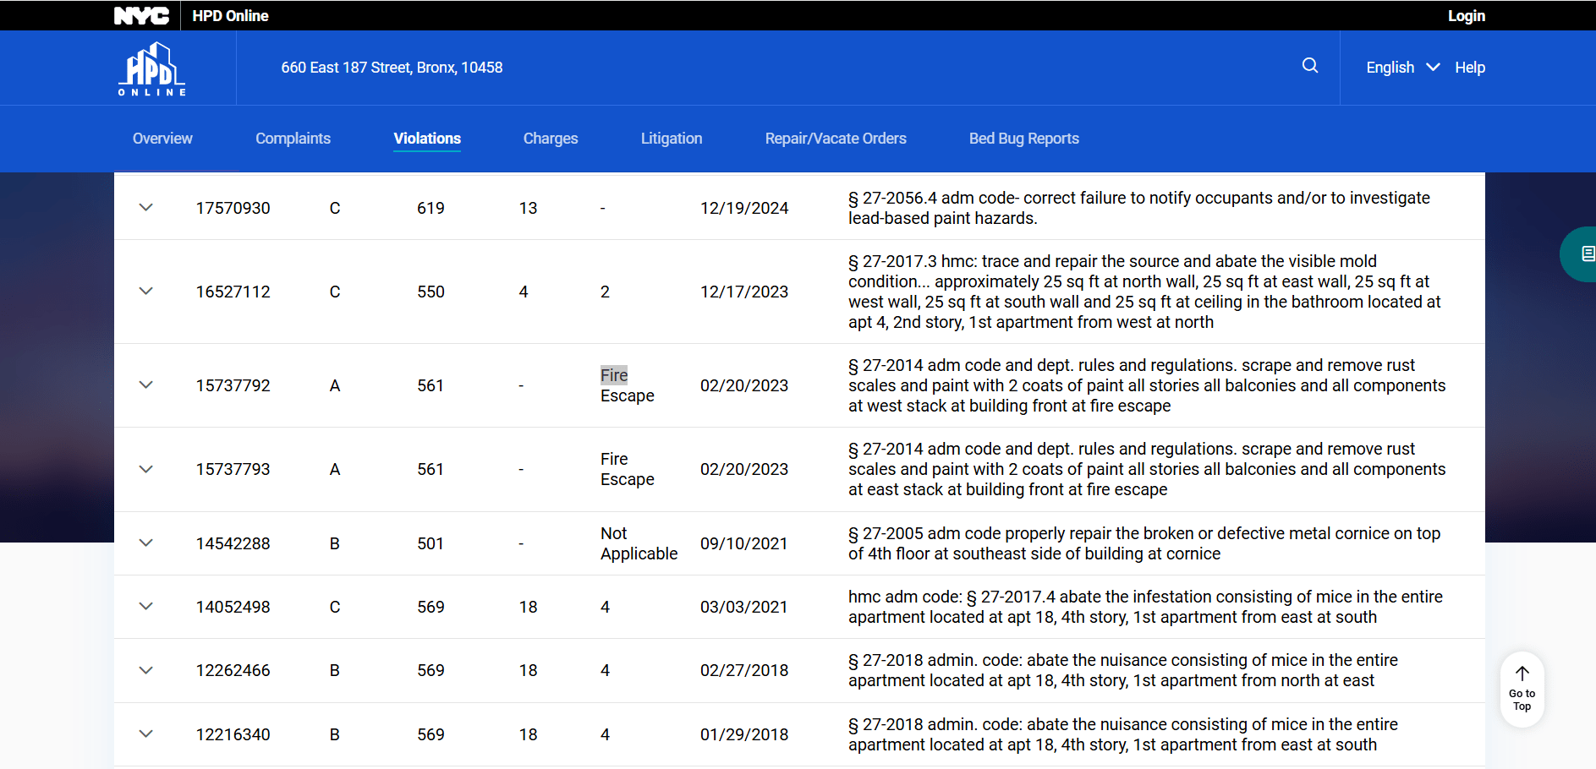Click the 660 East 187 Street address

point(392,68)
